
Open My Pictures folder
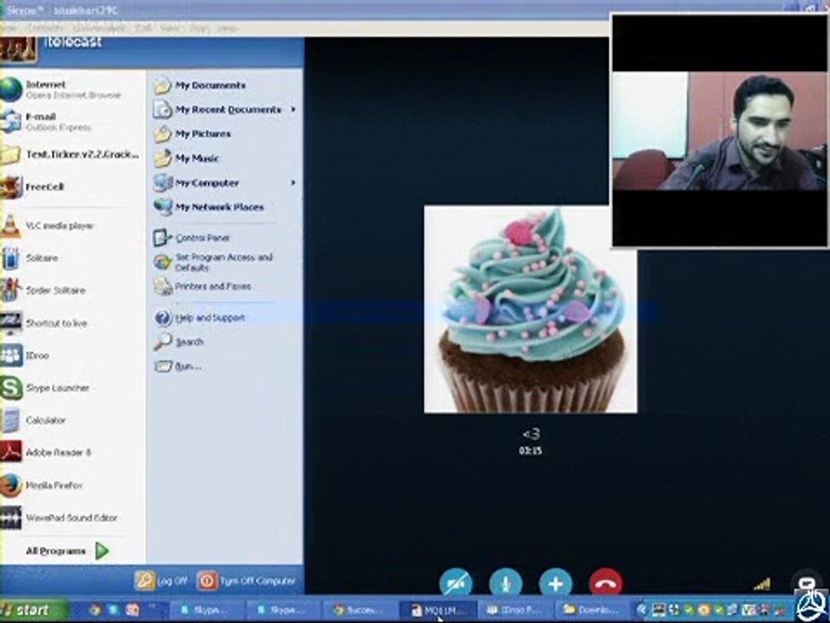226,134
